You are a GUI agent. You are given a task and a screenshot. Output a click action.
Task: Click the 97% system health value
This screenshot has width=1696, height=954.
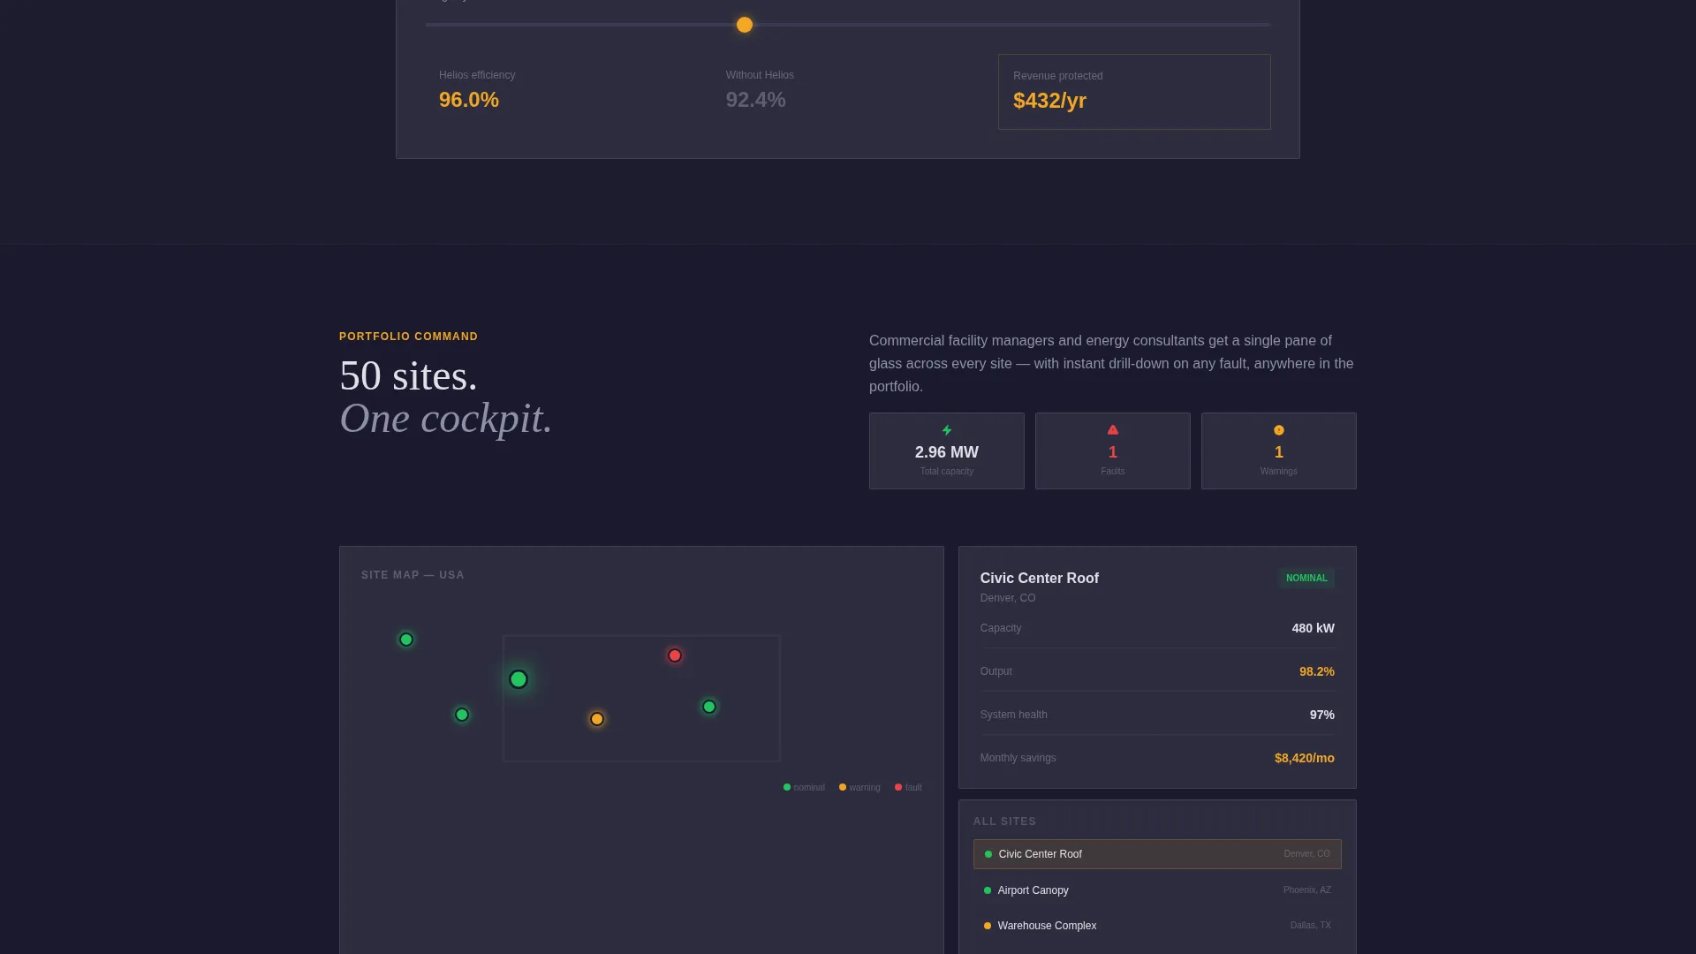tap(1322, 715)
